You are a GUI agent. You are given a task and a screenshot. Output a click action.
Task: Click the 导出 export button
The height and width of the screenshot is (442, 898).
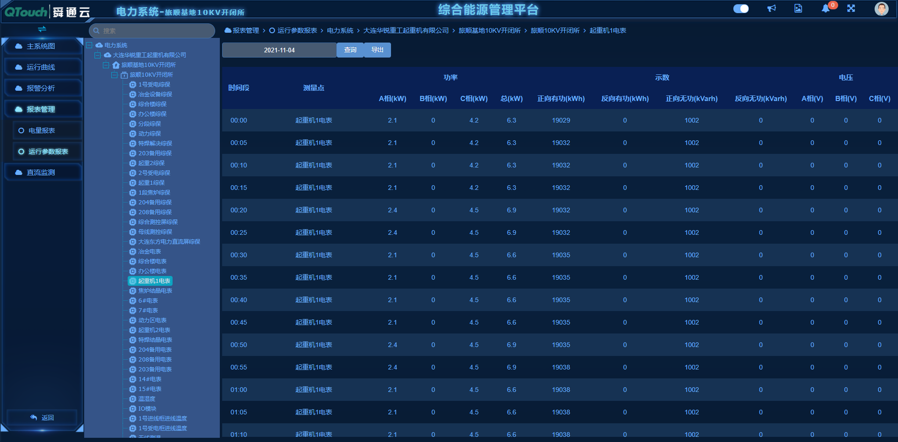[377, 50]
